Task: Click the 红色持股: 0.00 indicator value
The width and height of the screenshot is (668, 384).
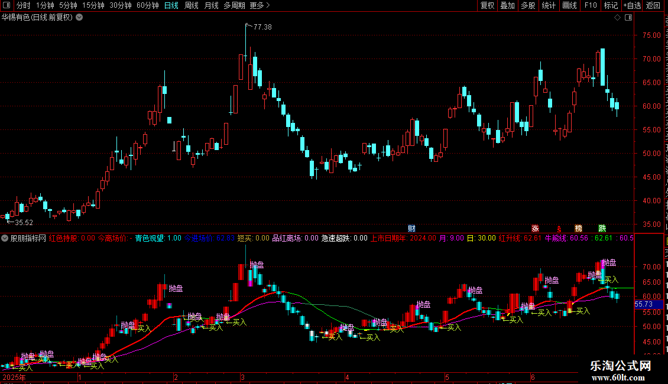Action: tap(72, 238)
